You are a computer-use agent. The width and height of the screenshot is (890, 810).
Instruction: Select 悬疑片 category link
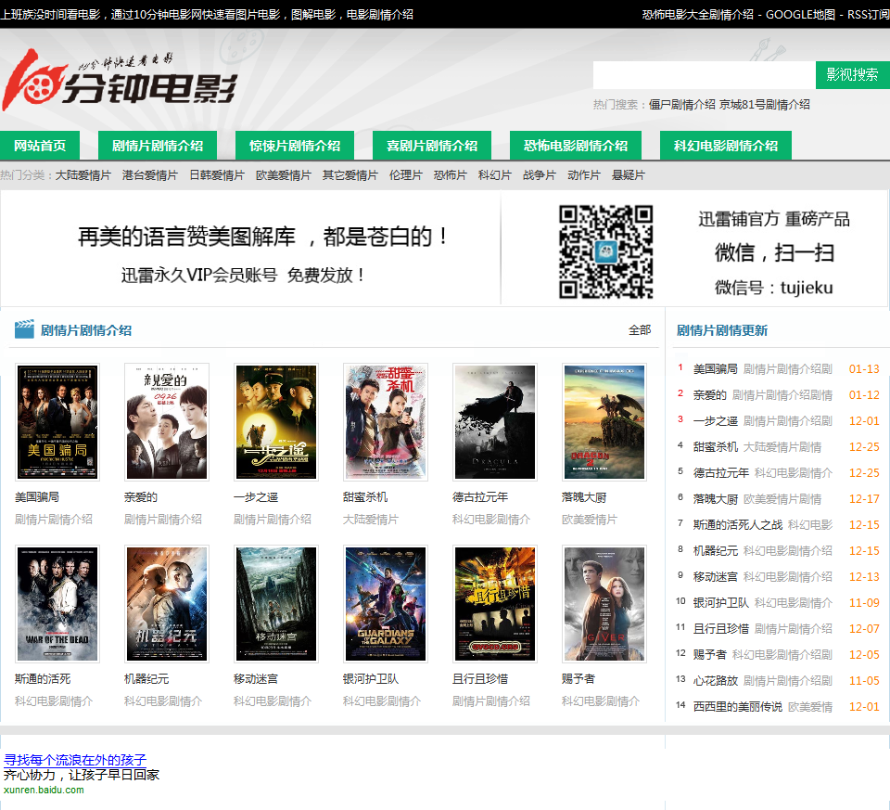(629, 175)
